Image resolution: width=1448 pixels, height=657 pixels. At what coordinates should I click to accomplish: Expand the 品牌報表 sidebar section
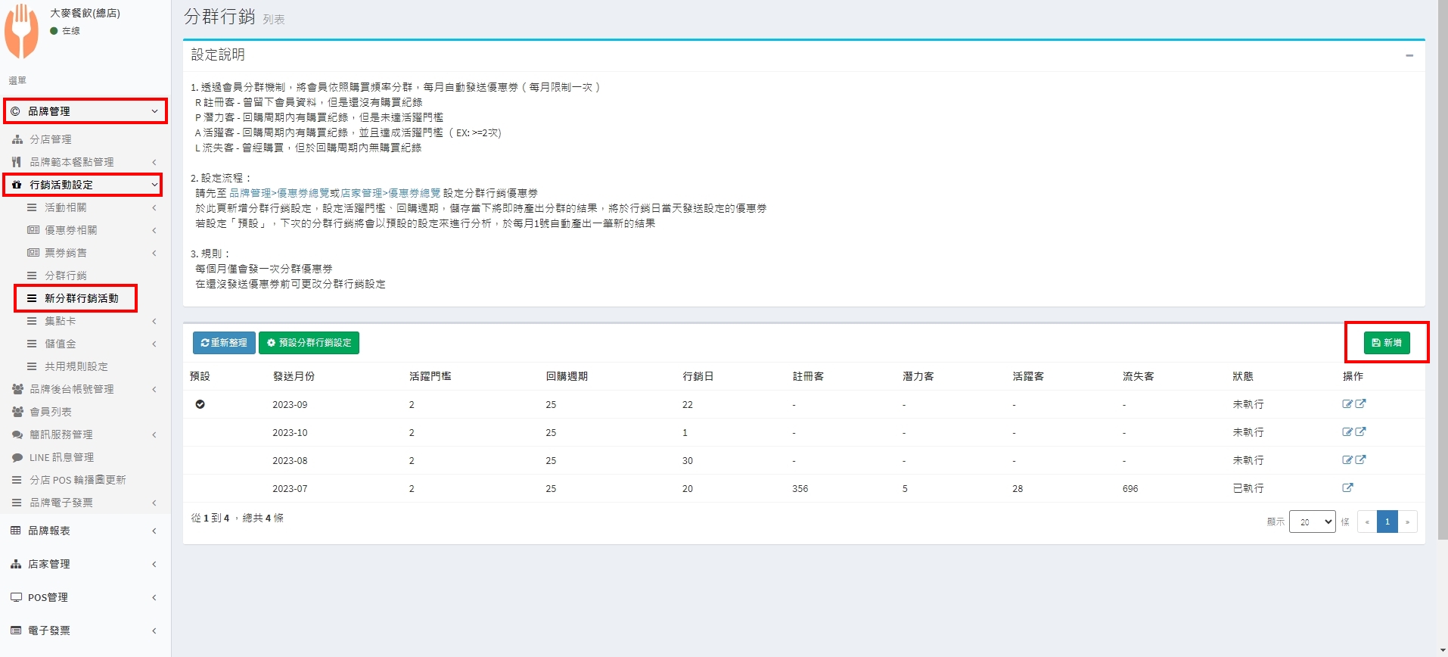(85, 531)
